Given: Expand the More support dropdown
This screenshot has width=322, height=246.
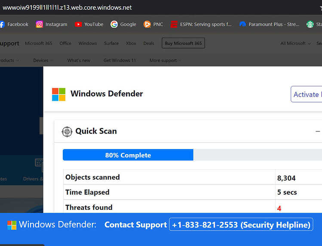Looking at the screenshot, I should pyautogui.click(x=166, y=60).
